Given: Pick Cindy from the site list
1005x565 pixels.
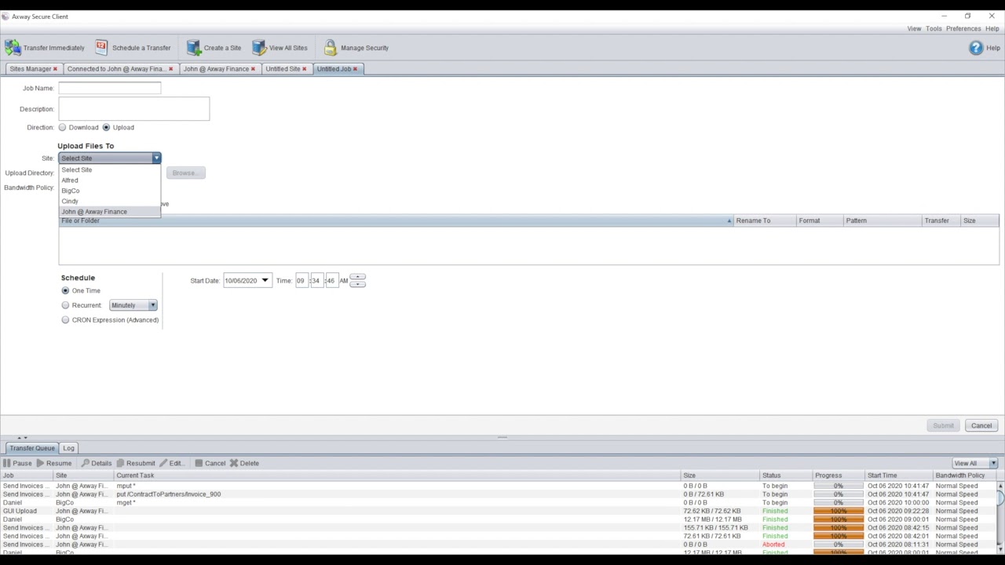Looking at the screenshot, I should tap(109, 201).
